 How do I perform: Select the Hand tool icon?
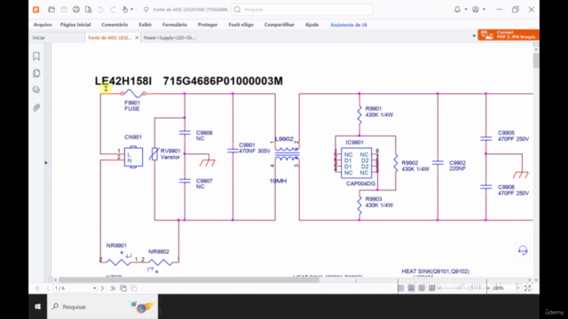click(x=125, y=10)
